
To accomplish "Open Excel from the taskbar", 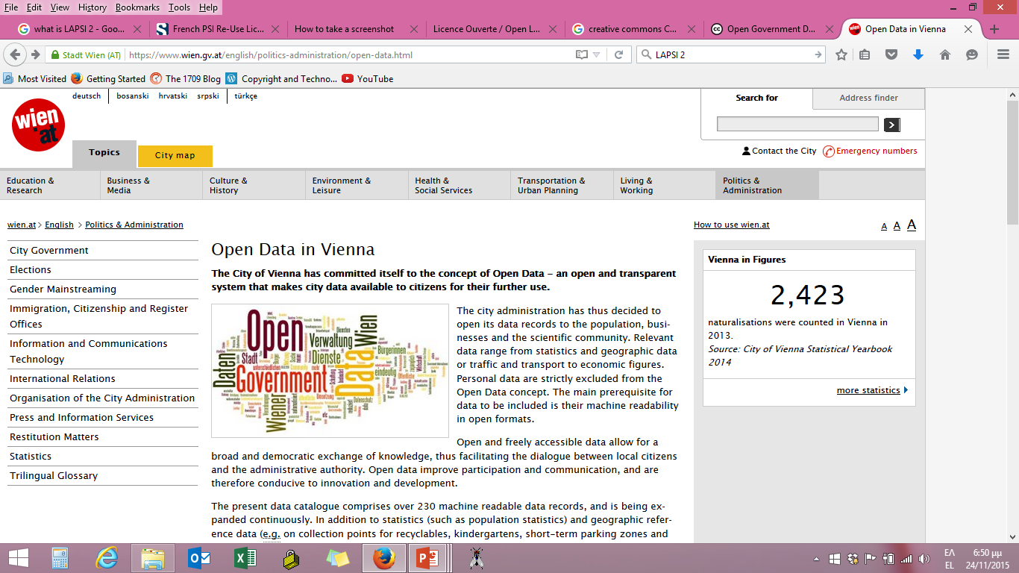I will tap(245, 558).
